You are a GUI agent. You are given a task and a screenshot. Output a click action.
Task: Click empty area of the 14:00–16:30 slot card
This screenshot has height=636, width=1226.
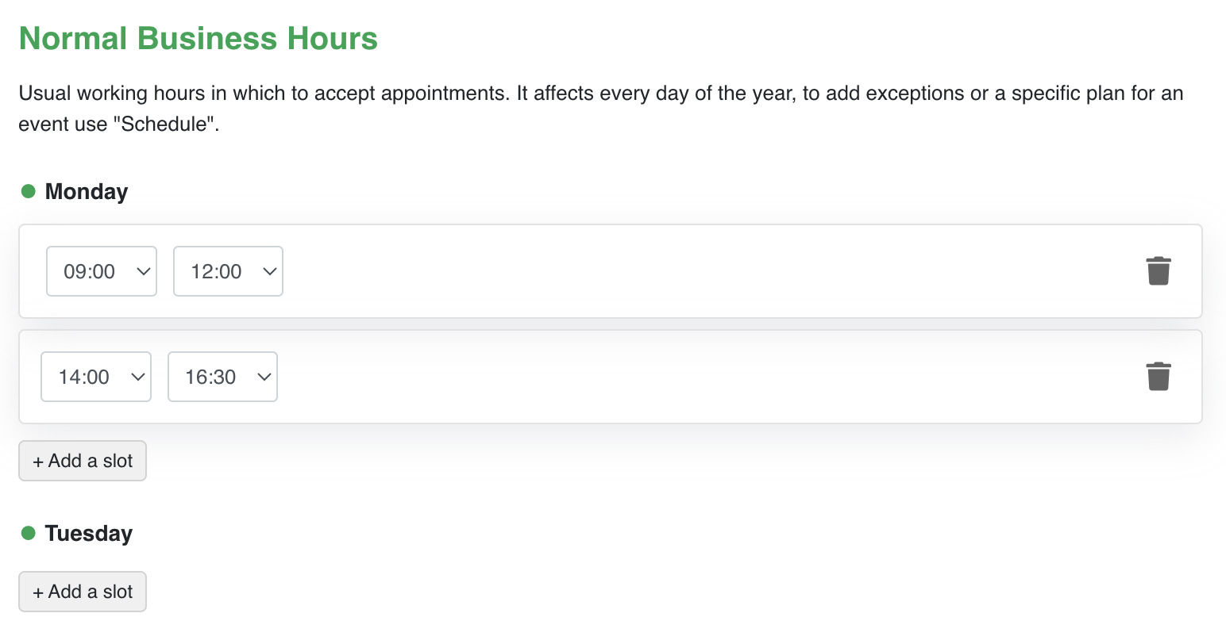(x=675, y=377)
